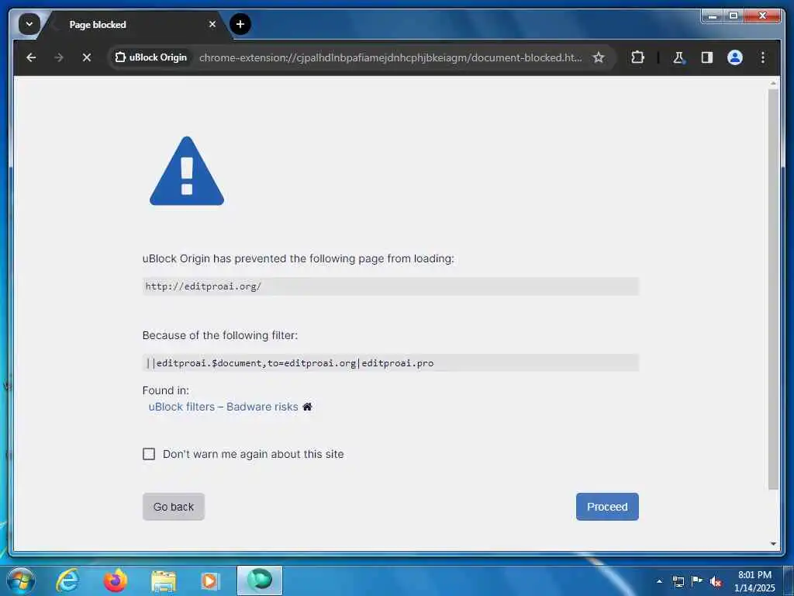This screenshot has width=794, height=596.
Task: Open a new tab with plus button
Action: pos(240,24)
